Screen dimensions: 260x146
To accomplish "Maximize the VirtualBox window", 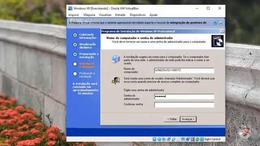I will point(208,8).
